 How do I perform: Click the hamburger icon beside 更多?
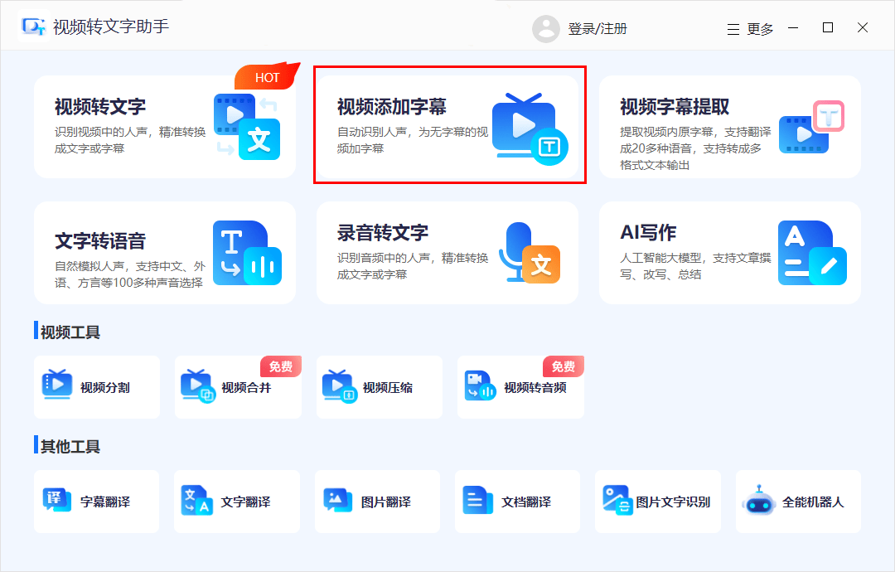(x=733, y=29)
